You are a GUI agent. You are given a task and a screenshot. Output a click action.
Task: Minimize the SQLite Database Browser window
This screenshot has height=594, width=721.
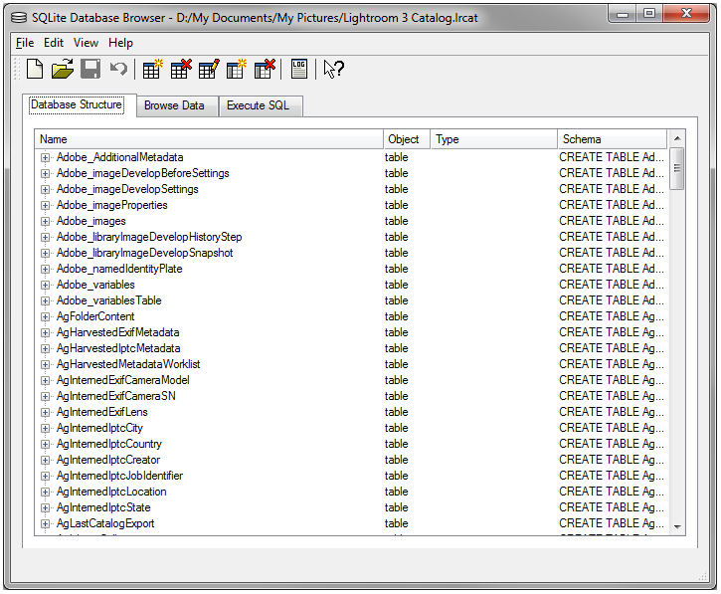pyautogui.click(x=623, y=14)
